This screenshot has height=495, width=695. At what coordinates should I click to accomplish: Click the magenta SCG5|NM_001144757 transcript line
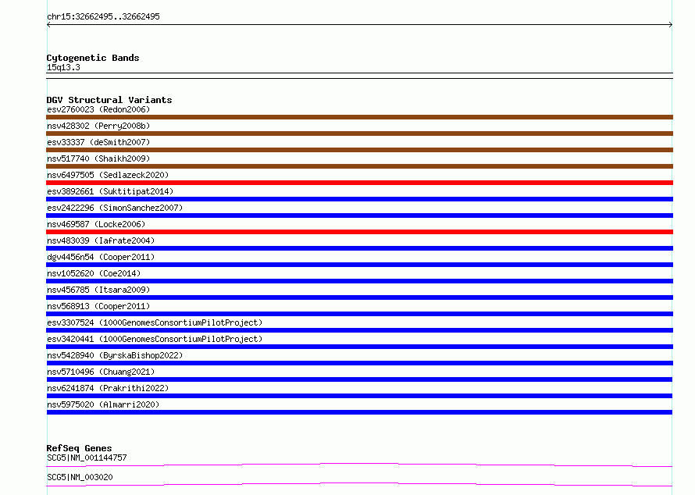coord(359,464)
